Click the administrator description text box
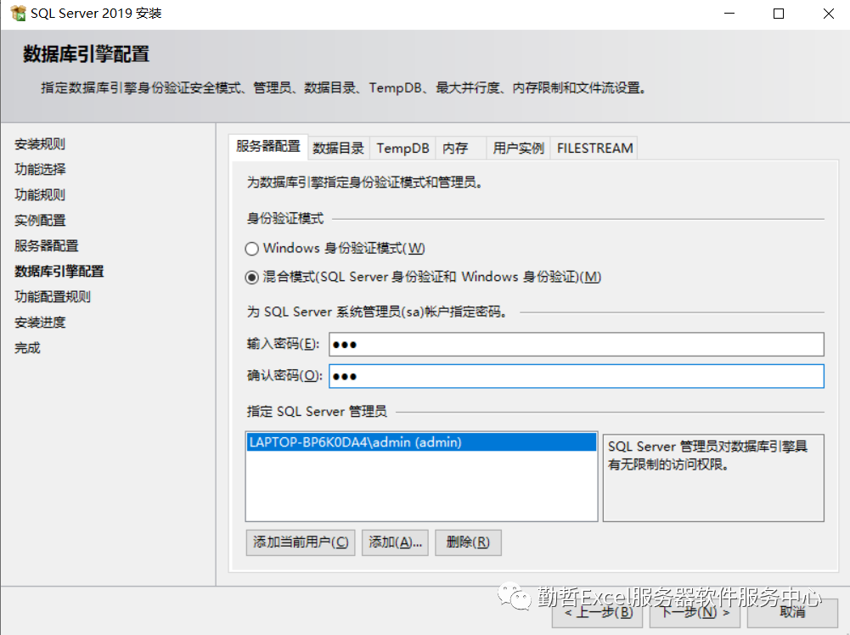 point(713,478)
